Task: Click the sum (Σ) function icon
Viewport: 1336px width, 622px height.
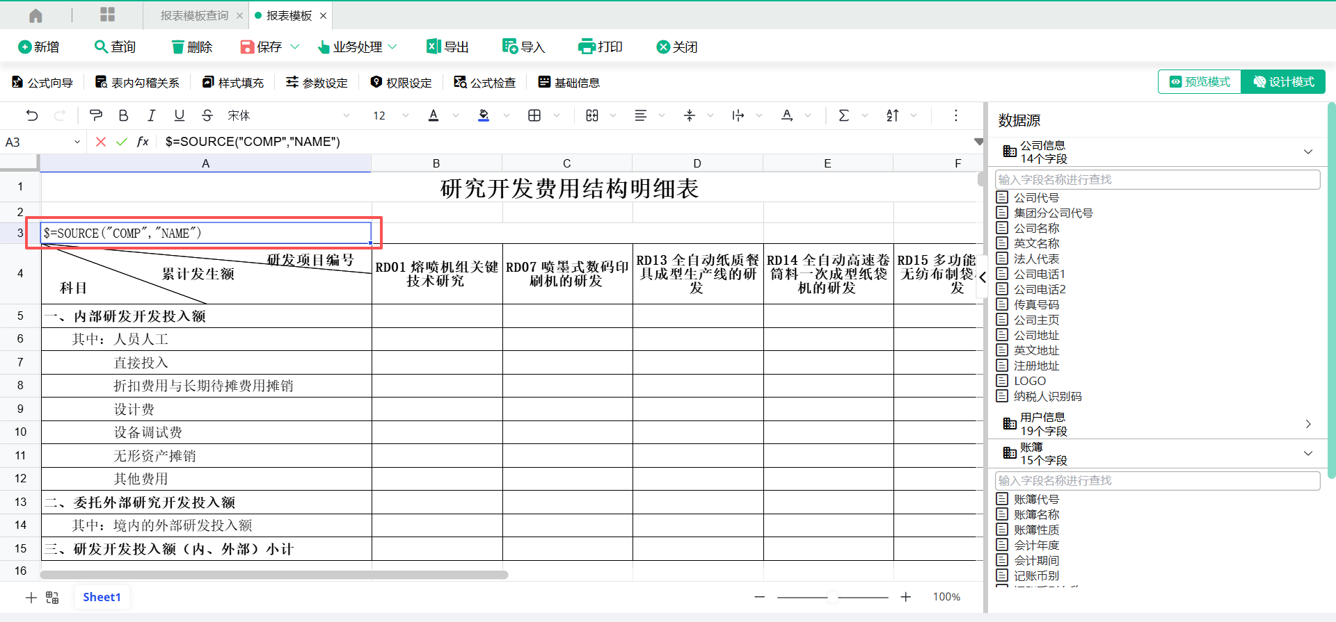Action: click(843, 115)
